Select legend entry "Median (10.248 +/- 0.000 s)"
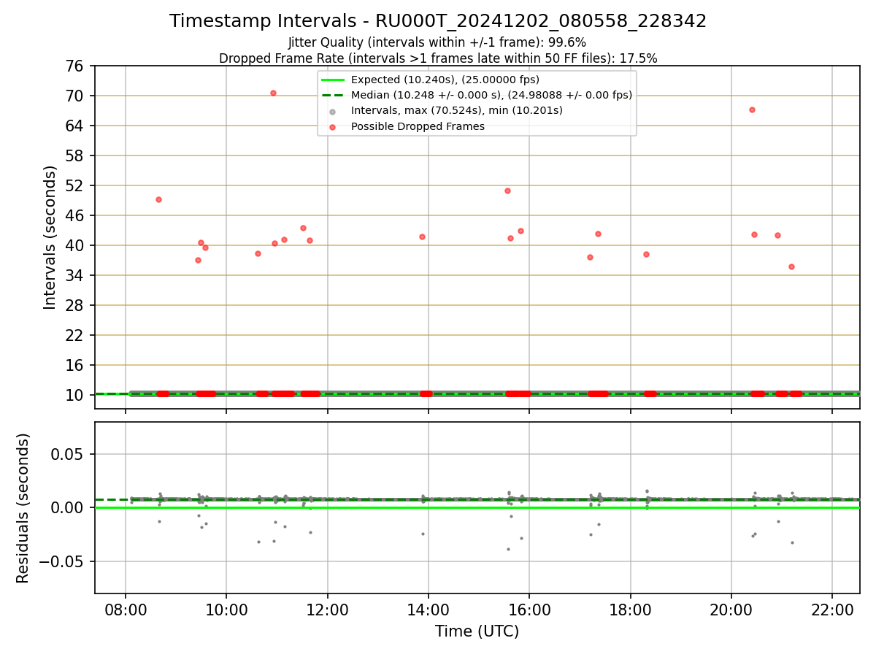The image size is (876, 657). pos(491,95)
